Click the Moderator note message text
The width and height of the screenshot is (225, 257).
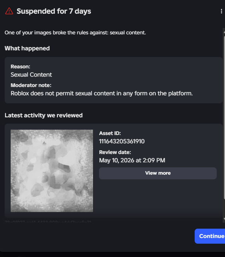pyautogui.click(x=102, y=93)
